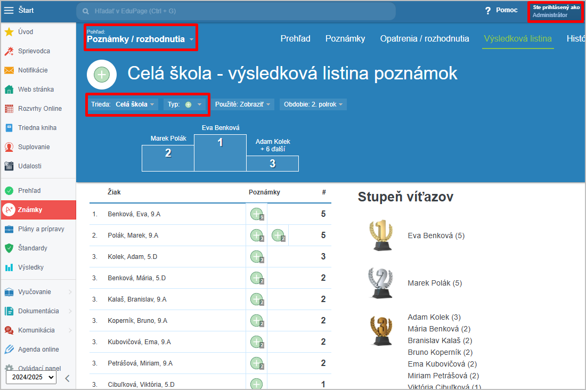586x390 pixels.
Task: Open the Obdobie: 2. polrok dropdown
Action: click(x=313, y=104)
